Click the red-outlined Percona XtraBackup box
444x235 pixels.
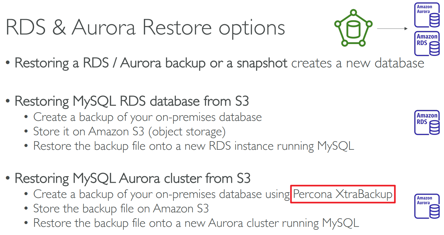(x=343, y=194)
